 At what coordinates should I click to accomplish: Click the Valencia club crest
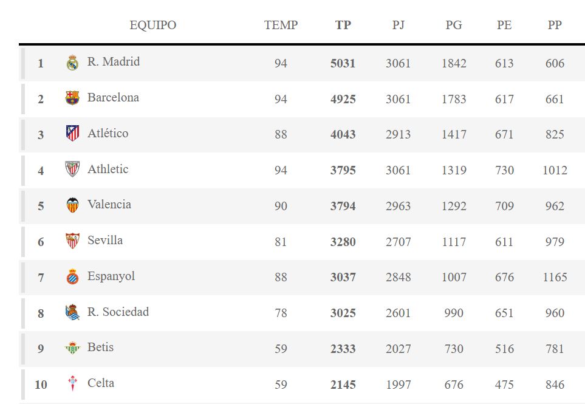tap(72, 205)
